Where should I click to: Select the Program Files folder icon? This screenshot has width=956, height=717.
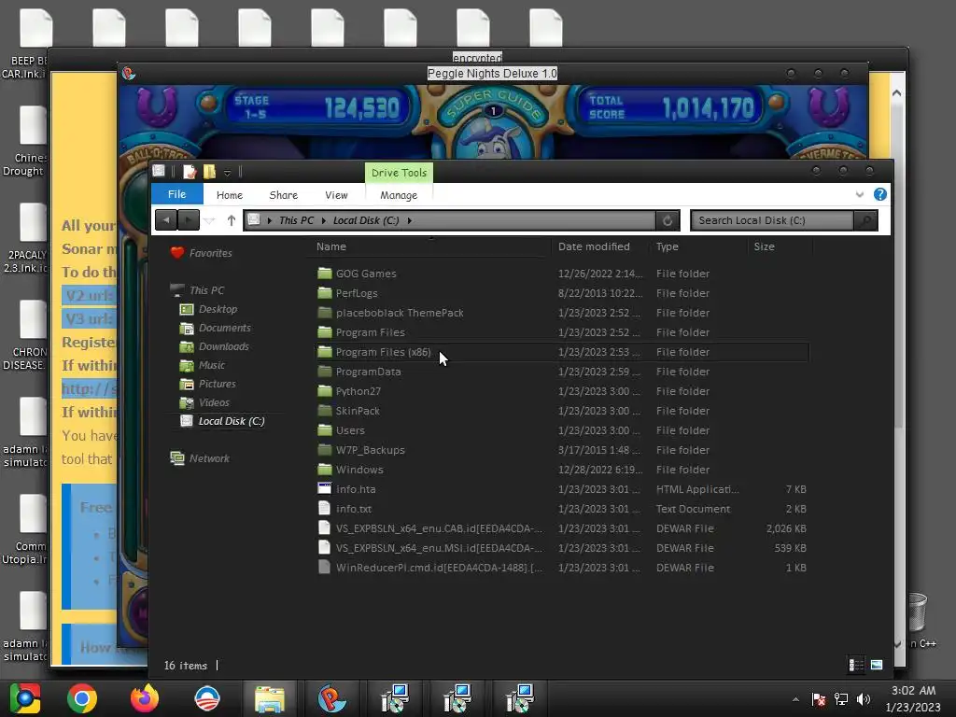pos(324,332)
